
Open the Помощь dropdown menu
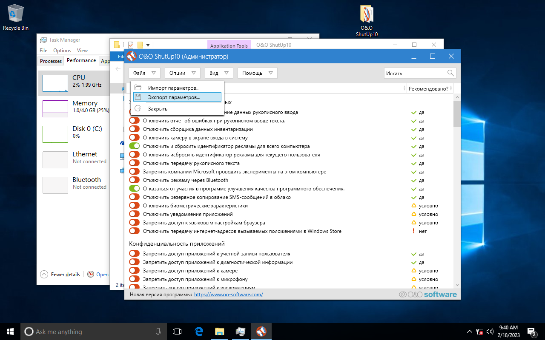point(258,73)
